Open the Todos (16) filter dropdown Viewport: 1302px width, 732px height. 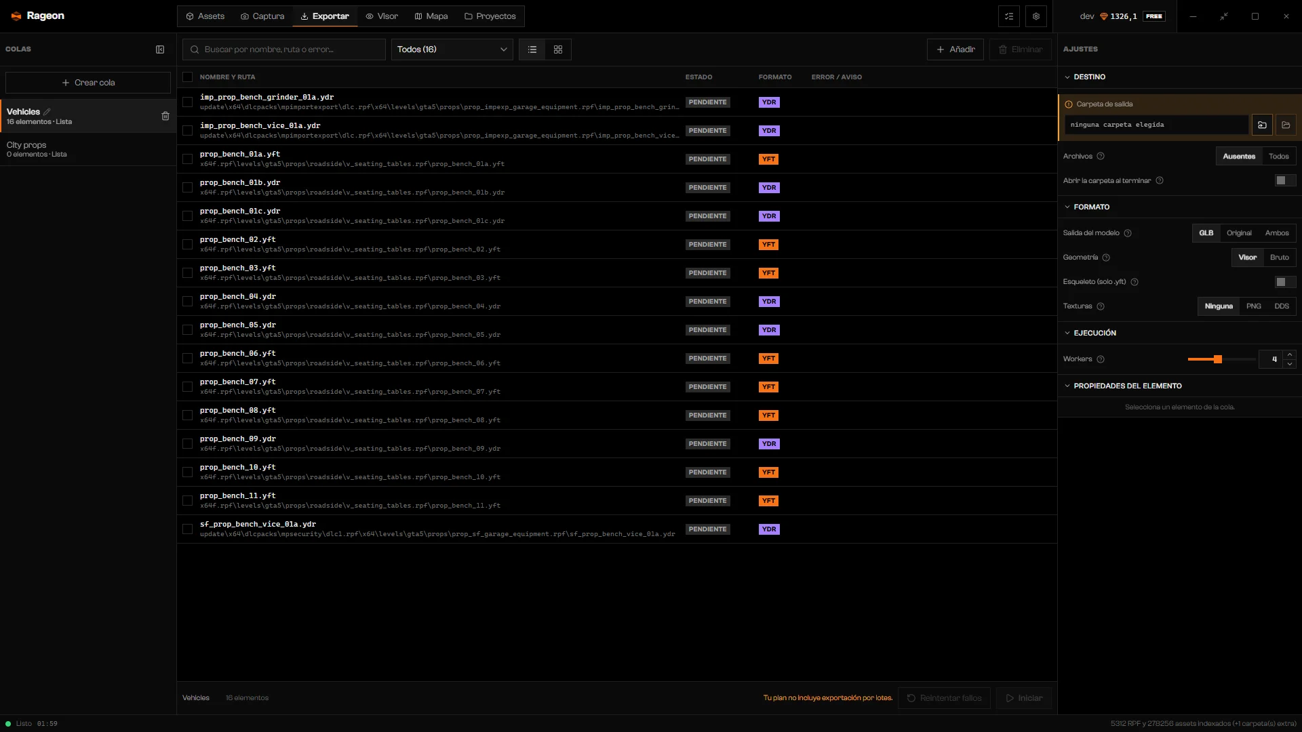pos(452,49)
